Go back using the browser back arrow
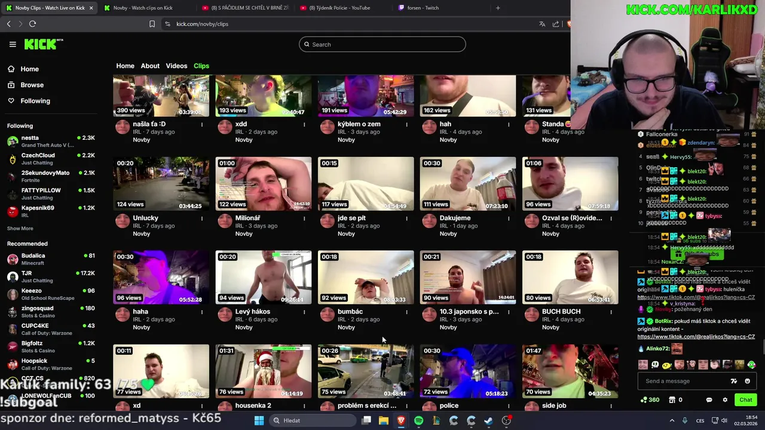 click(x=8, y=24)
